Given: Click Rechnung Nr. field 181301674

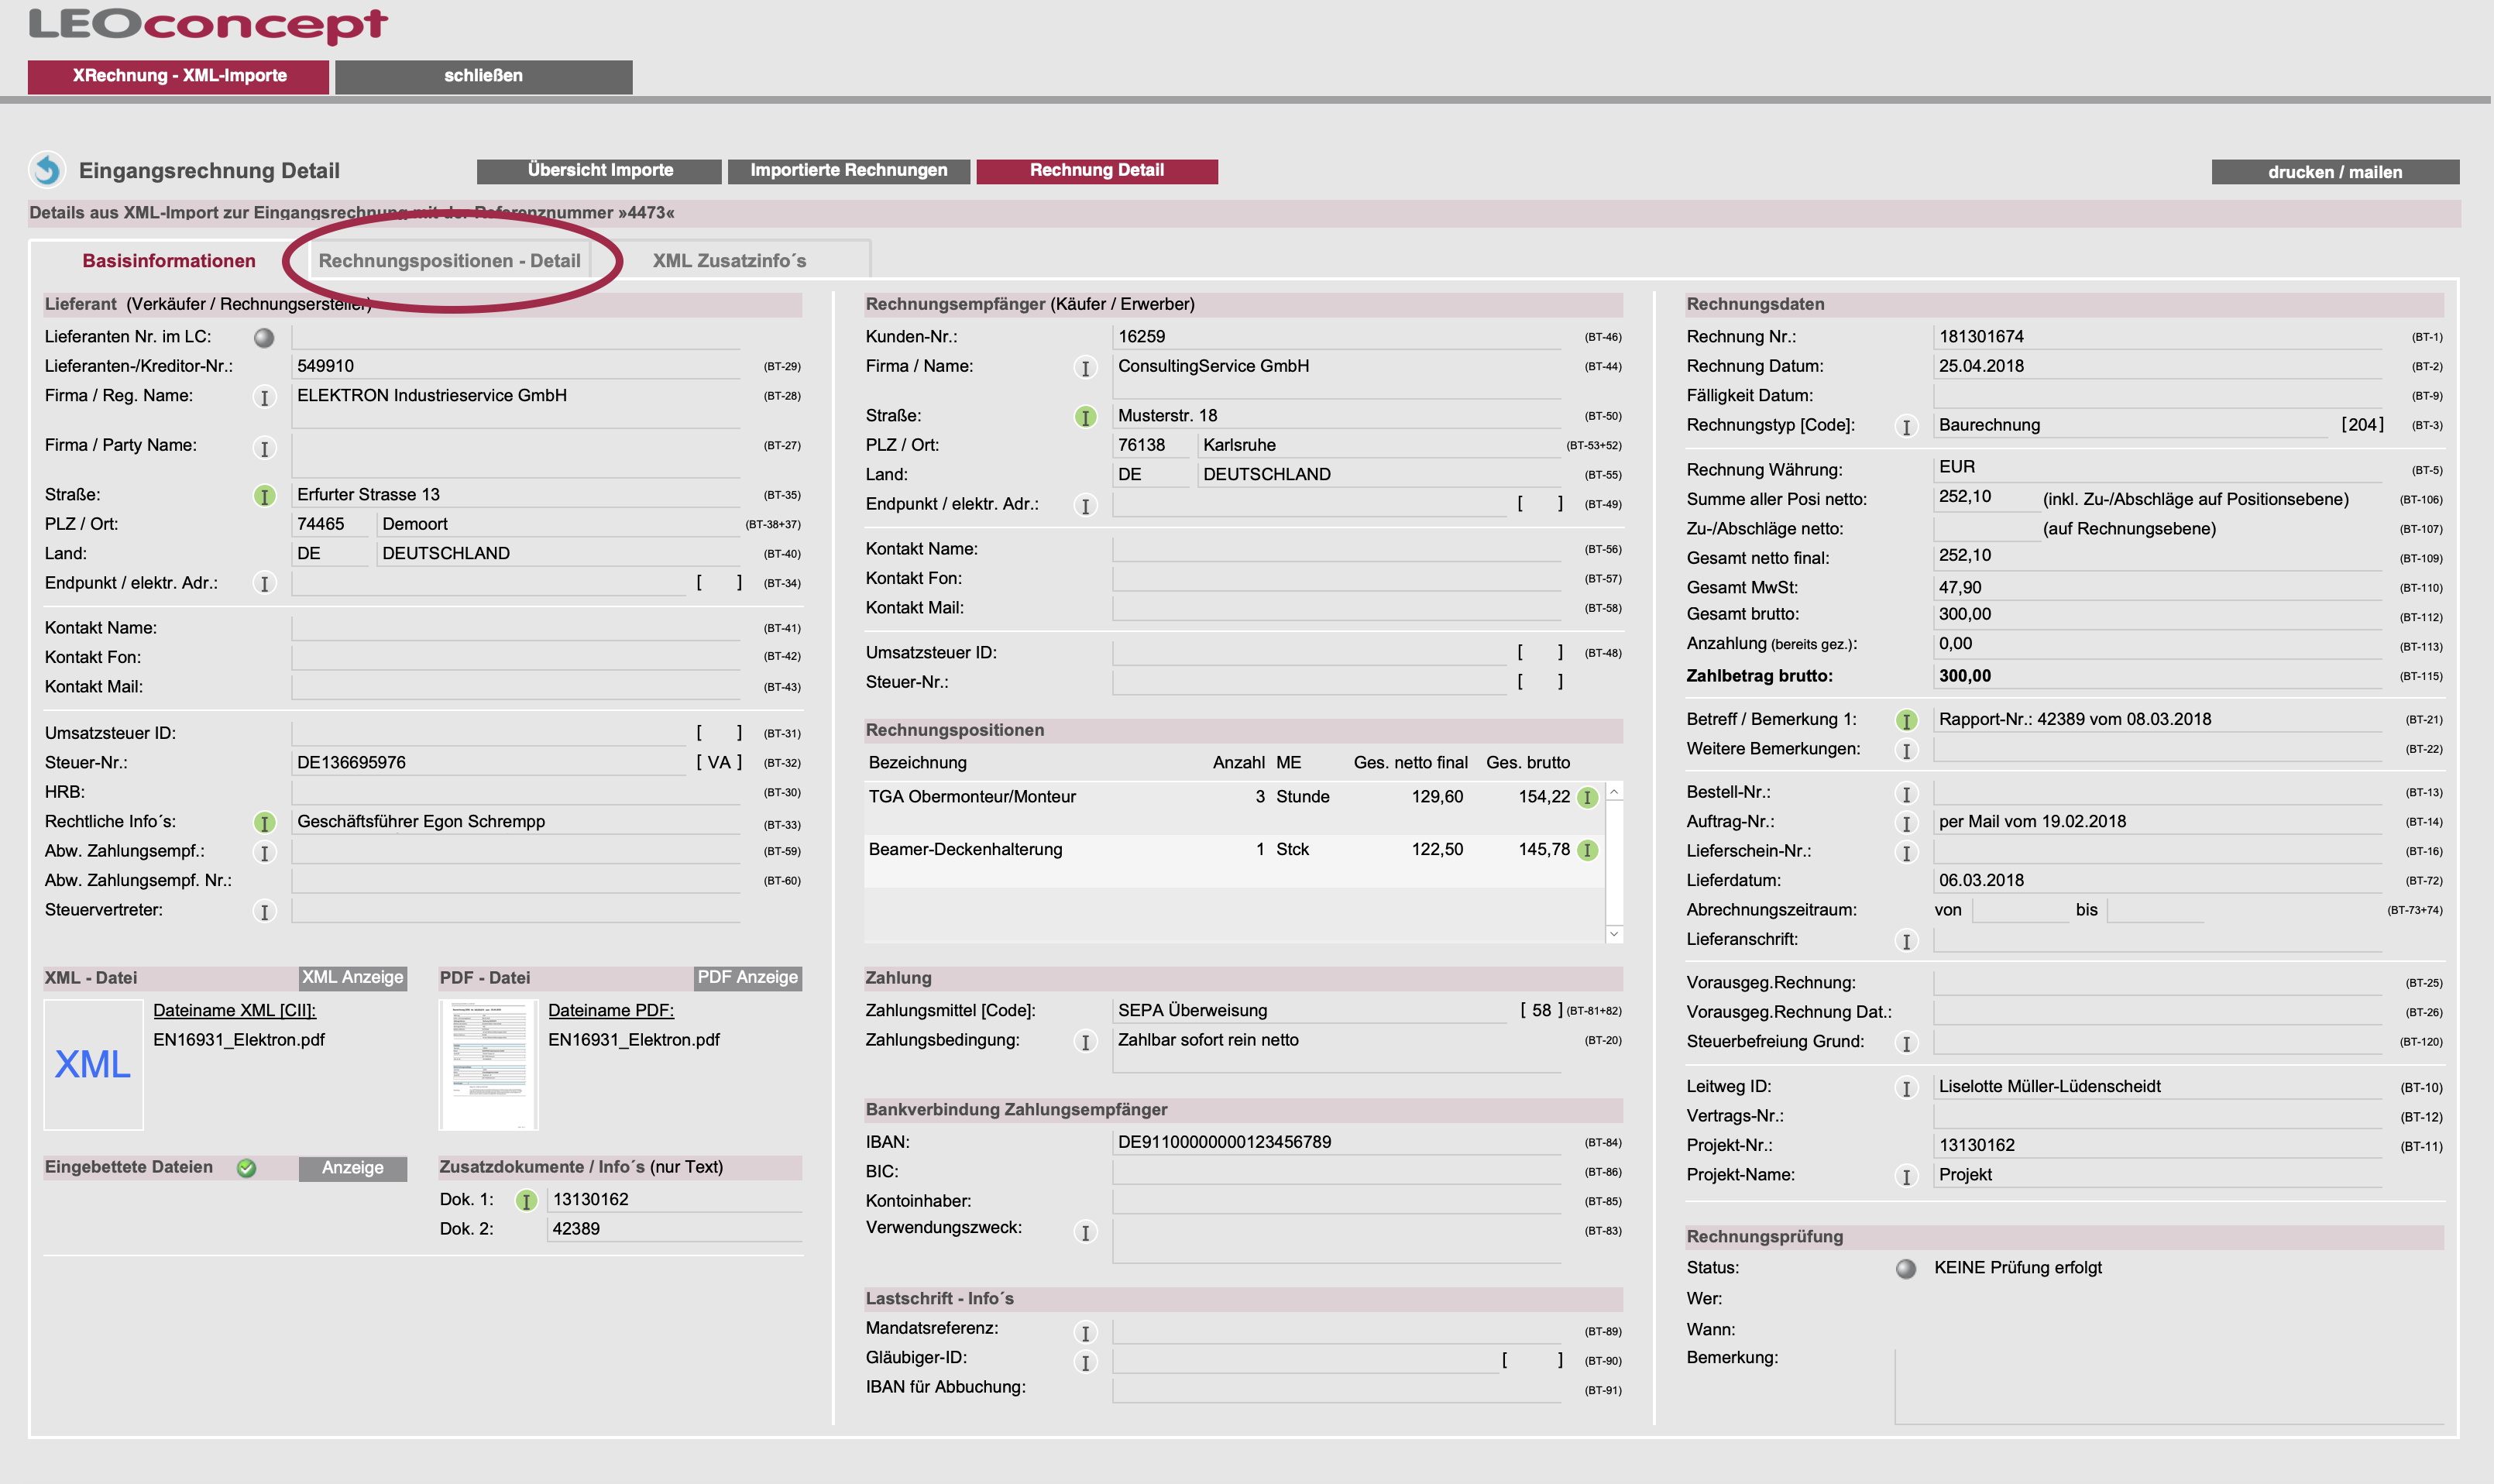Looking at the screenshot, I should (x=2157, y=337).
